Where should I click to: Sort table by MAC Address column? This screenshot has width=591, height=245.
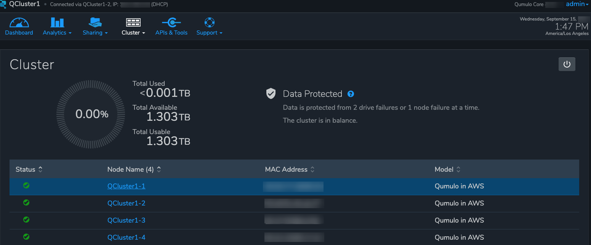click(290, 169)
